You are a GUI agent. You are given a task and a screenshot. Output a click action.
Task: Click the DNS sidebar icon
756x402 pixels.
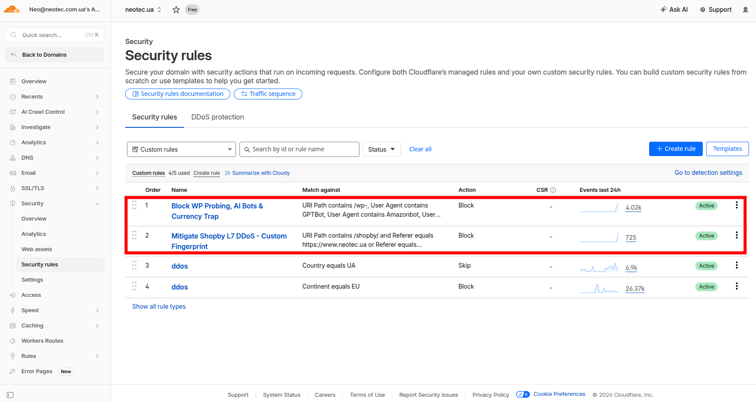coord(13,158)
